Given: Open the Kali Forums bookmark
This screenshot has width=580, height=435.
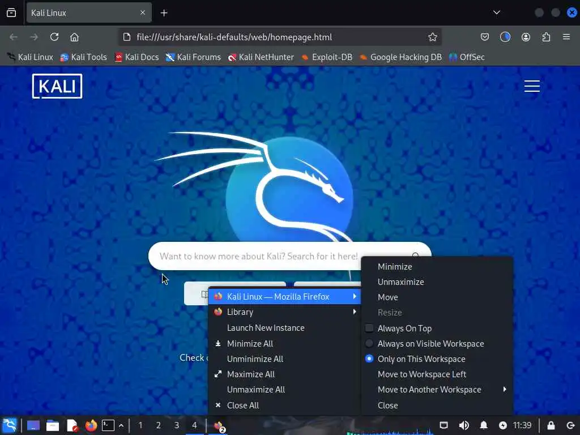Looking at the screenshot, I should 193,57.
